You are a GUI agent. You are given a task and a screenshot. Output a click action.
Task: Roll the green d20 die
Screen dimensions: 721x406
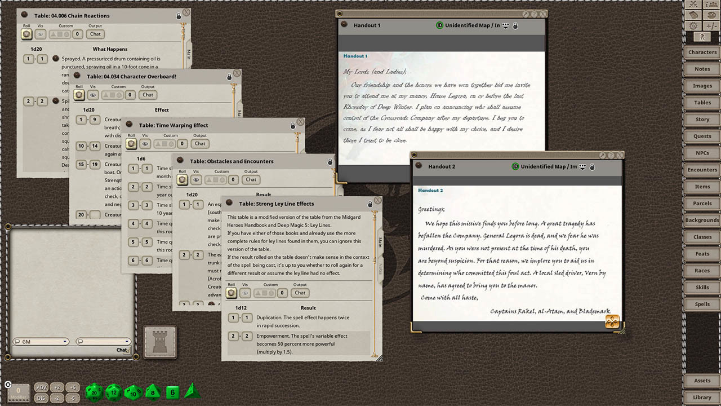pyautogui.click(x=94, y=391)
